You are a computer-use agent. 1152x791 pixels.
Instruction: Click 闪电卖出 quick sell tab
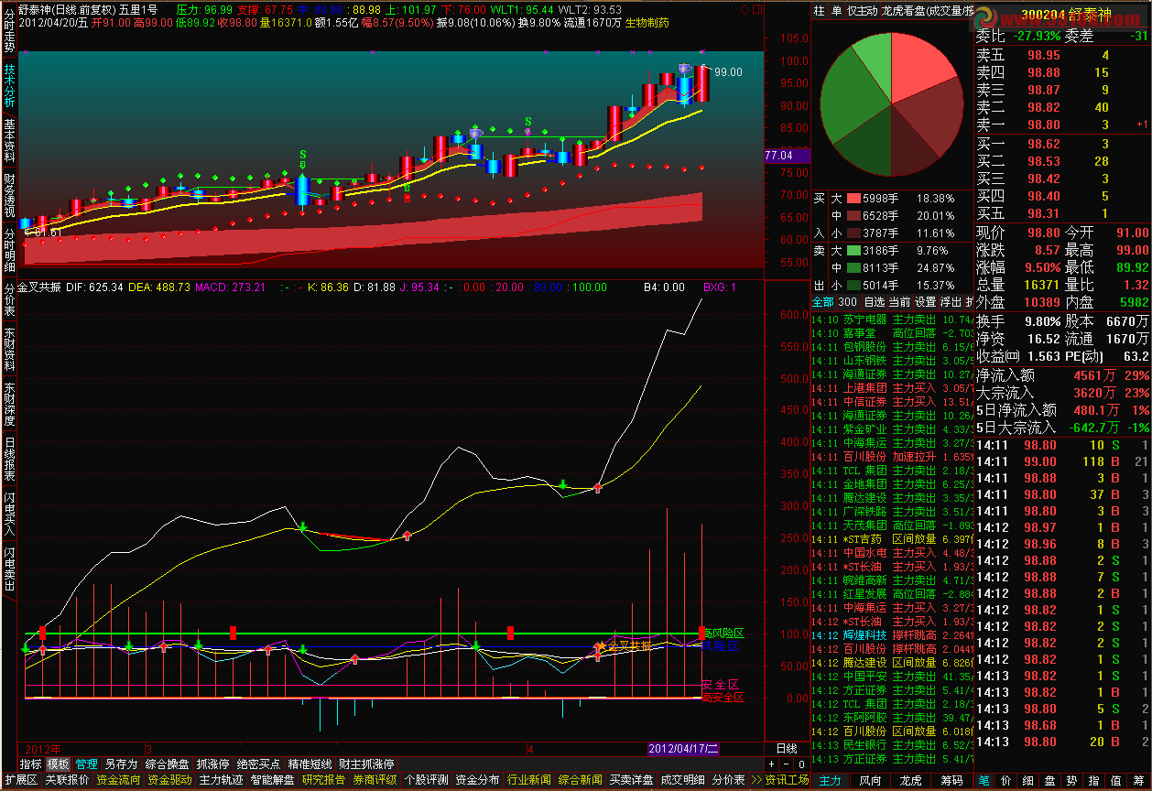9,569
